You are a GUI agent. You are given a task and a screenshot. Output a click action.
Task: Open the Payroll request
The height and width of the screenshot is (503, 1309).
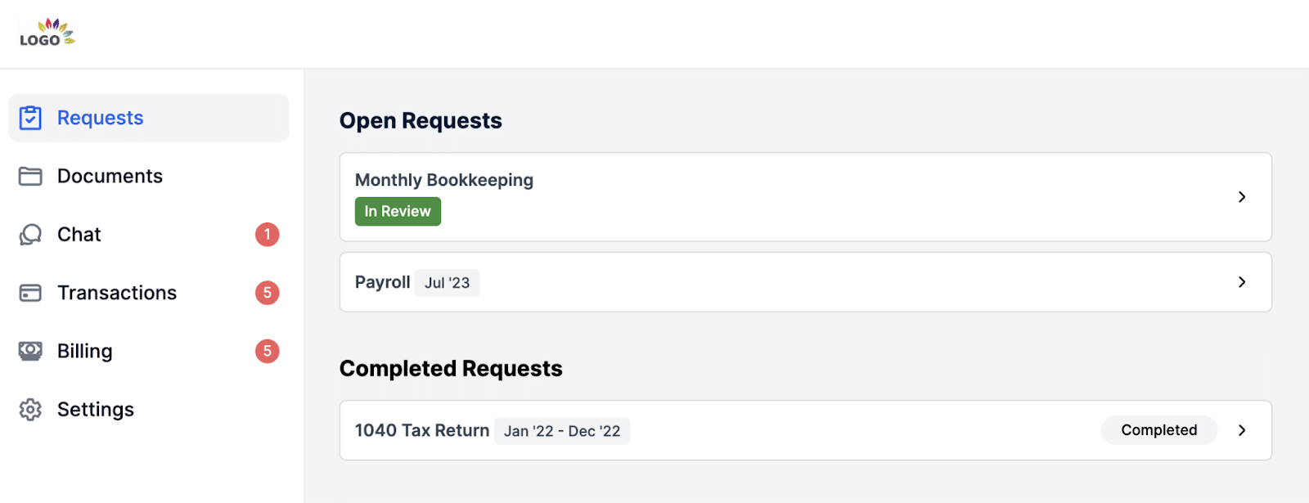pos(382,281)
